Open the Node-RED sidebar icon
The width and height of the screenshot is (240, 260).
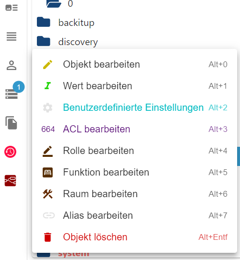pyautogui.click(x=10, y=180)
